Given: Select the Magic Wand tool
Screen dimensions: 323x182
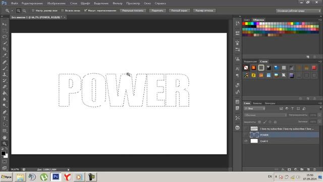Looking at the screenshot, I should pos(5,43).
